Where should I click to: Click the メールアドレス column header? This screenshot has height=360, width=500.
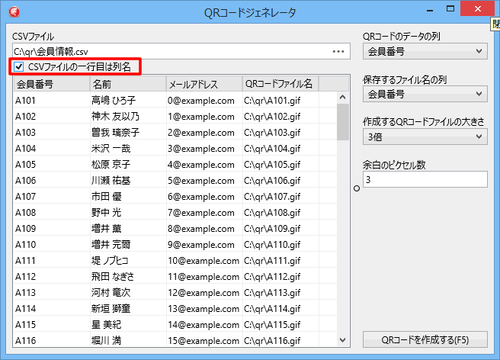pyautogui.click(x=203, y=83)
